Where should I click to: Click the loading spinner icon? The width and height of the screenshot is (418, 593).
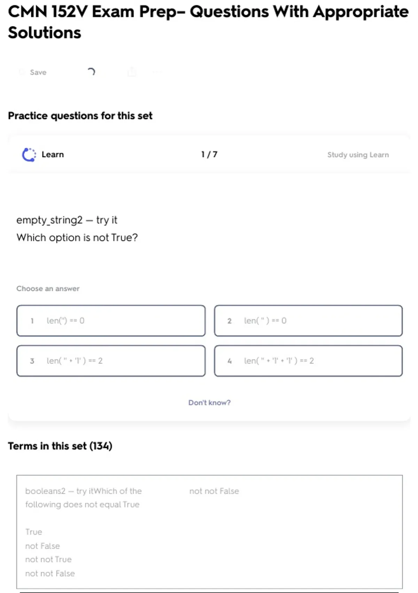click(x=91, y=72)
